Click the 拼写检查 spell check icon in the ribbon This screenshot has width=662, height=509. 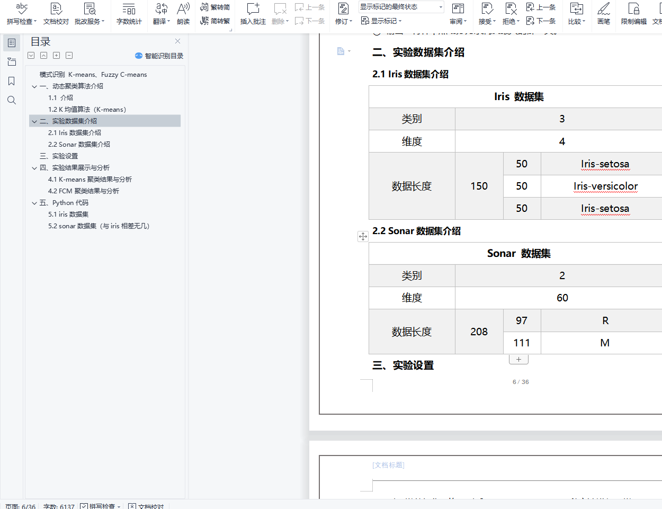click(x=21, y=8)
